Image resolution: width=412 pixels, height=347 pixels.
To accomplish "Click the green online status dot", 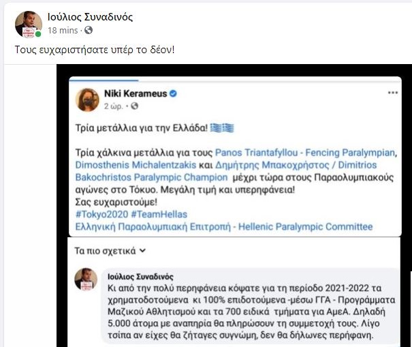I will pos(38,34).
